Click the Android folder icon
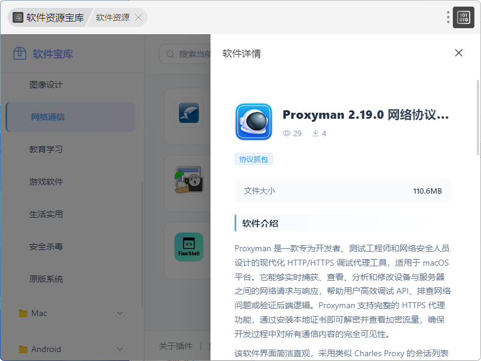This screenshot has height=361, width=481. pos(23,349)
